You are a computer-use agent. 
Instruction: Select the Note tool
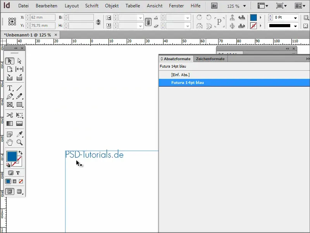point(9,134)
